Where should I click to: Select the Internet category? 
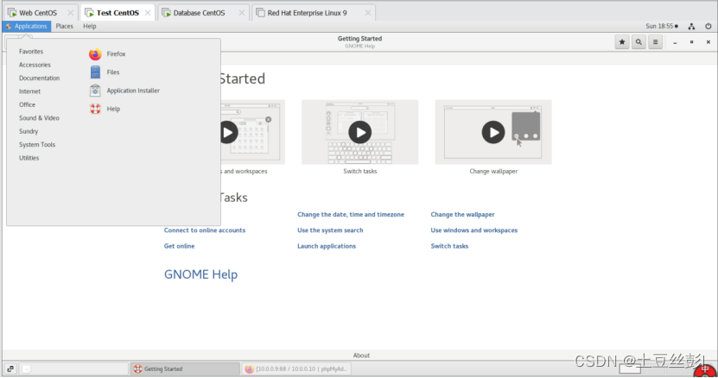[29, 91]
